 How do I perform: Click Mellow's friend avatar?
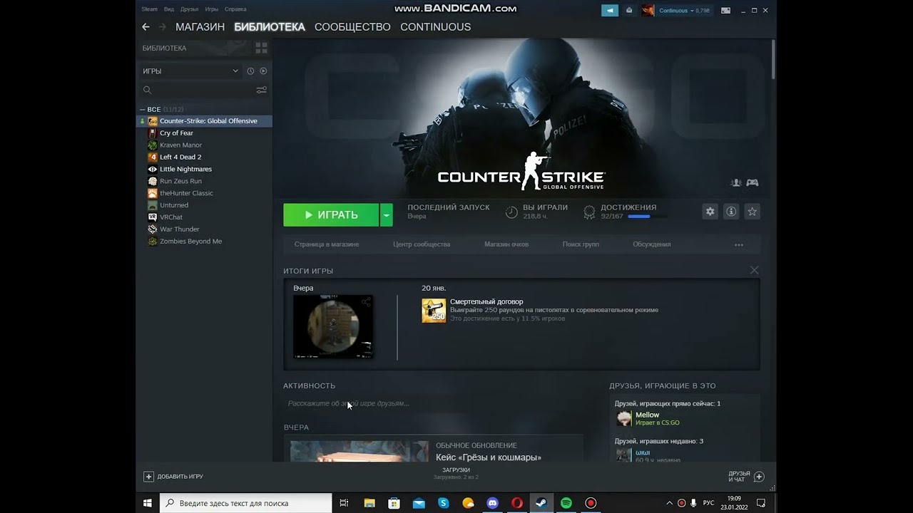(x=624, y=418)
